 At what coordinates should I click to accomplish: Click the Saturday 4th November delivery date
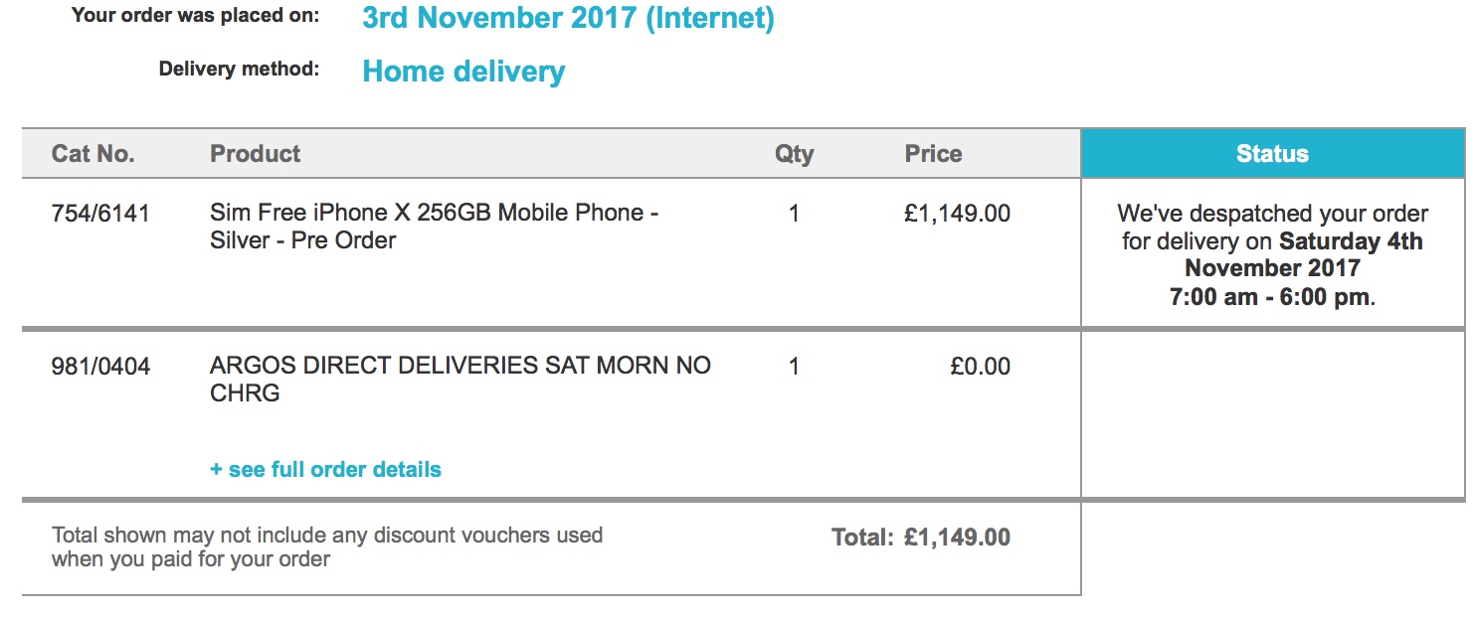(x=1304, y=254)
